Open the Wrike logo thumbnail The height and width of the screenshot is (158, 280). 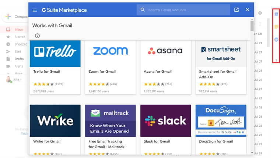point(55,121)
